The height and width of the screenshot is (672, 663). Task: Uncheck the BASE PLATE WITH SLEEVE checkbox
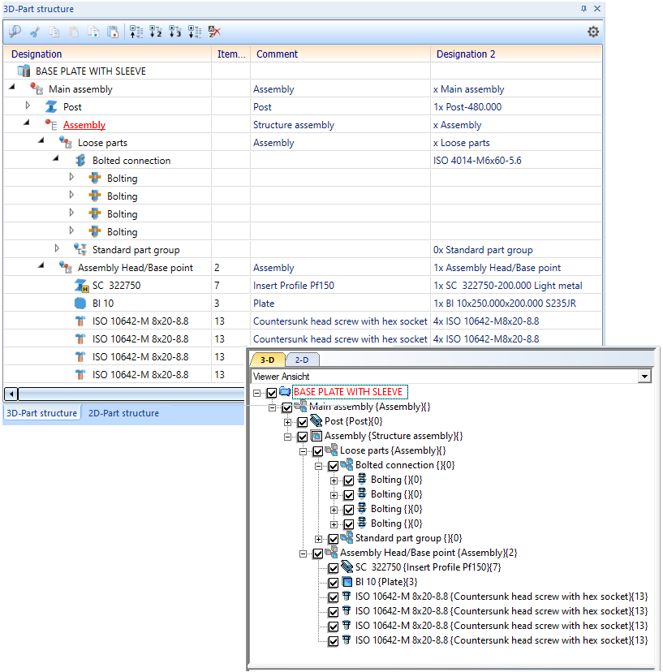pos(272,393)
